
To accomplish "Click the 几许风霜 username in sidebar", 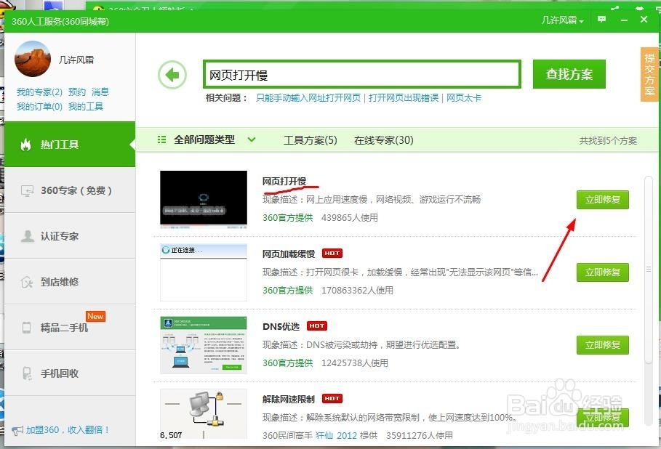I will pos(76,60).
